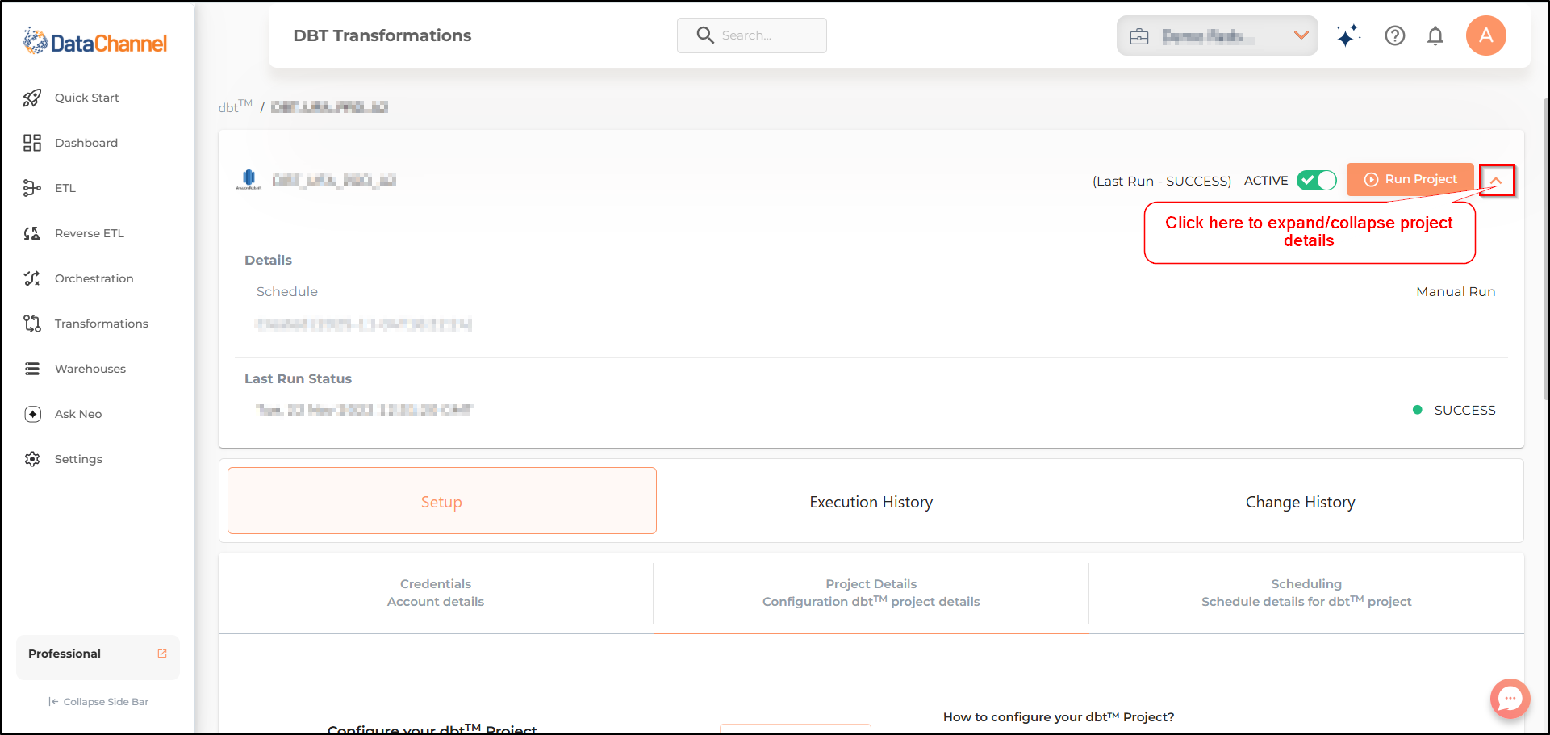This screenshot has width=1550, height=735.
Task: Click the AI sparkle icon in header
Action: pyautogui.click(x=1348, y=35)
